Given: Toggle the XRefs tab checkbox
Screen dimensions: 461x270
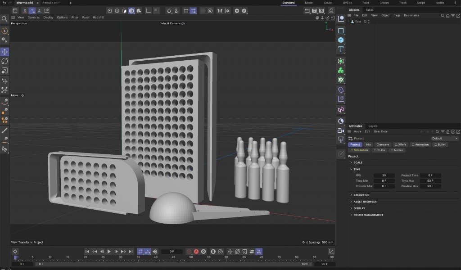Looking at the screenshot, I should point(396,144).
